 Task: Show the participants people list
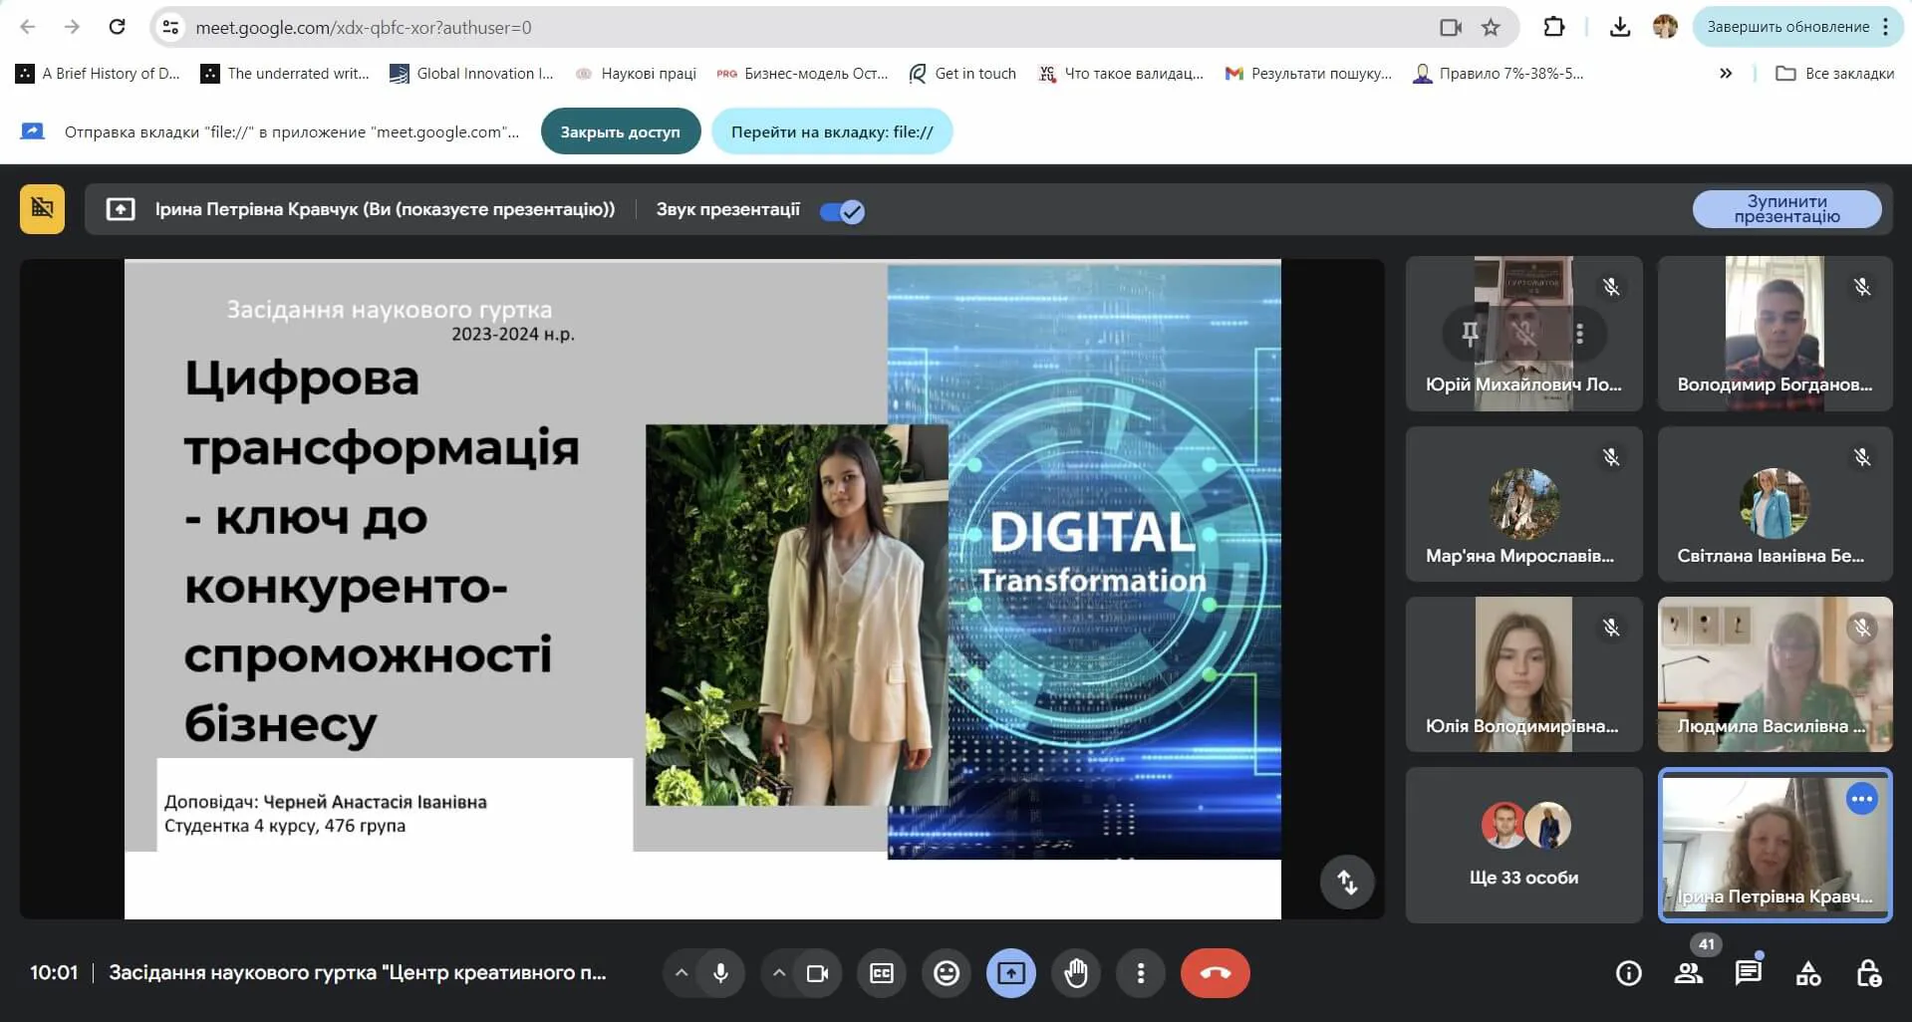pyautogui.click(x=1688, y=973)
